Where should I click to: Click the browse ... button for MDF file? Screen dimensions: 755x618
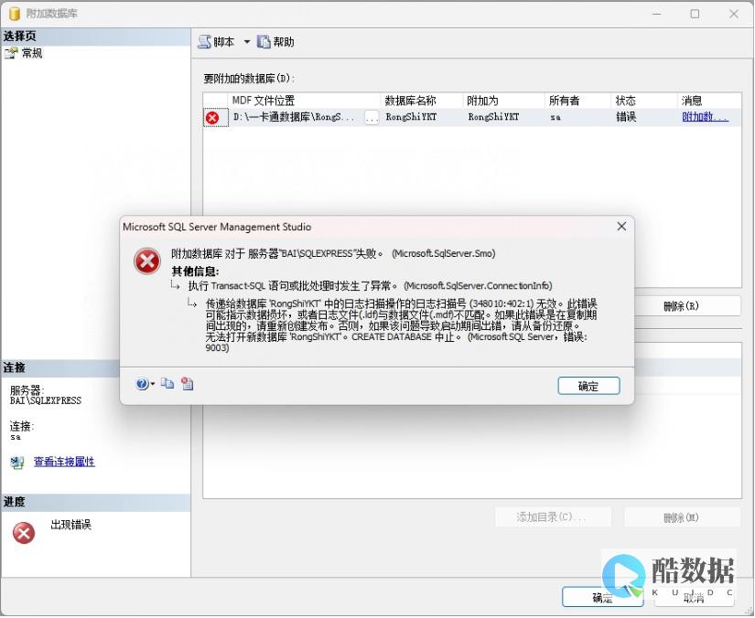click(372, 117)
